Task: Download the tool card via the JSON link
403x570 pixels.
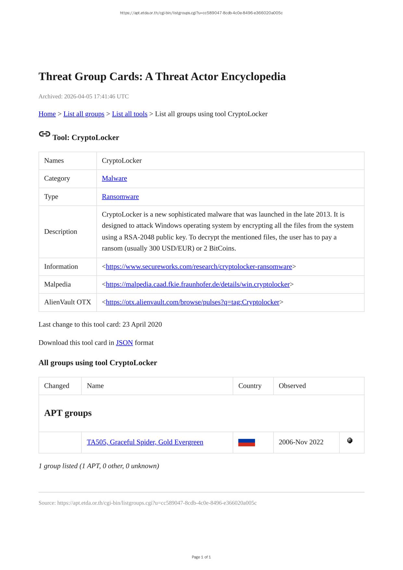Action: (x=124, y=343)
